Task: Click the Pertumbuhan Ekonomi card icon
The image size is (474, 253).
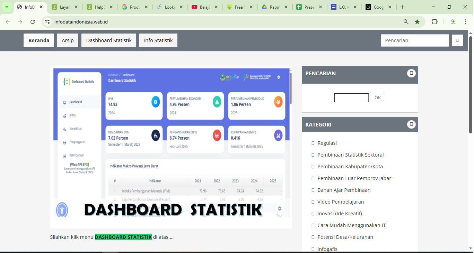Action: click(x=217, y=102)
